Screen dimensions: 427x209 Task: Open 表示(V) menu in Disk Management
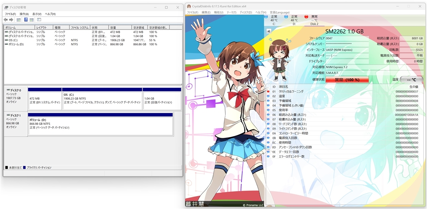point(37,14)
